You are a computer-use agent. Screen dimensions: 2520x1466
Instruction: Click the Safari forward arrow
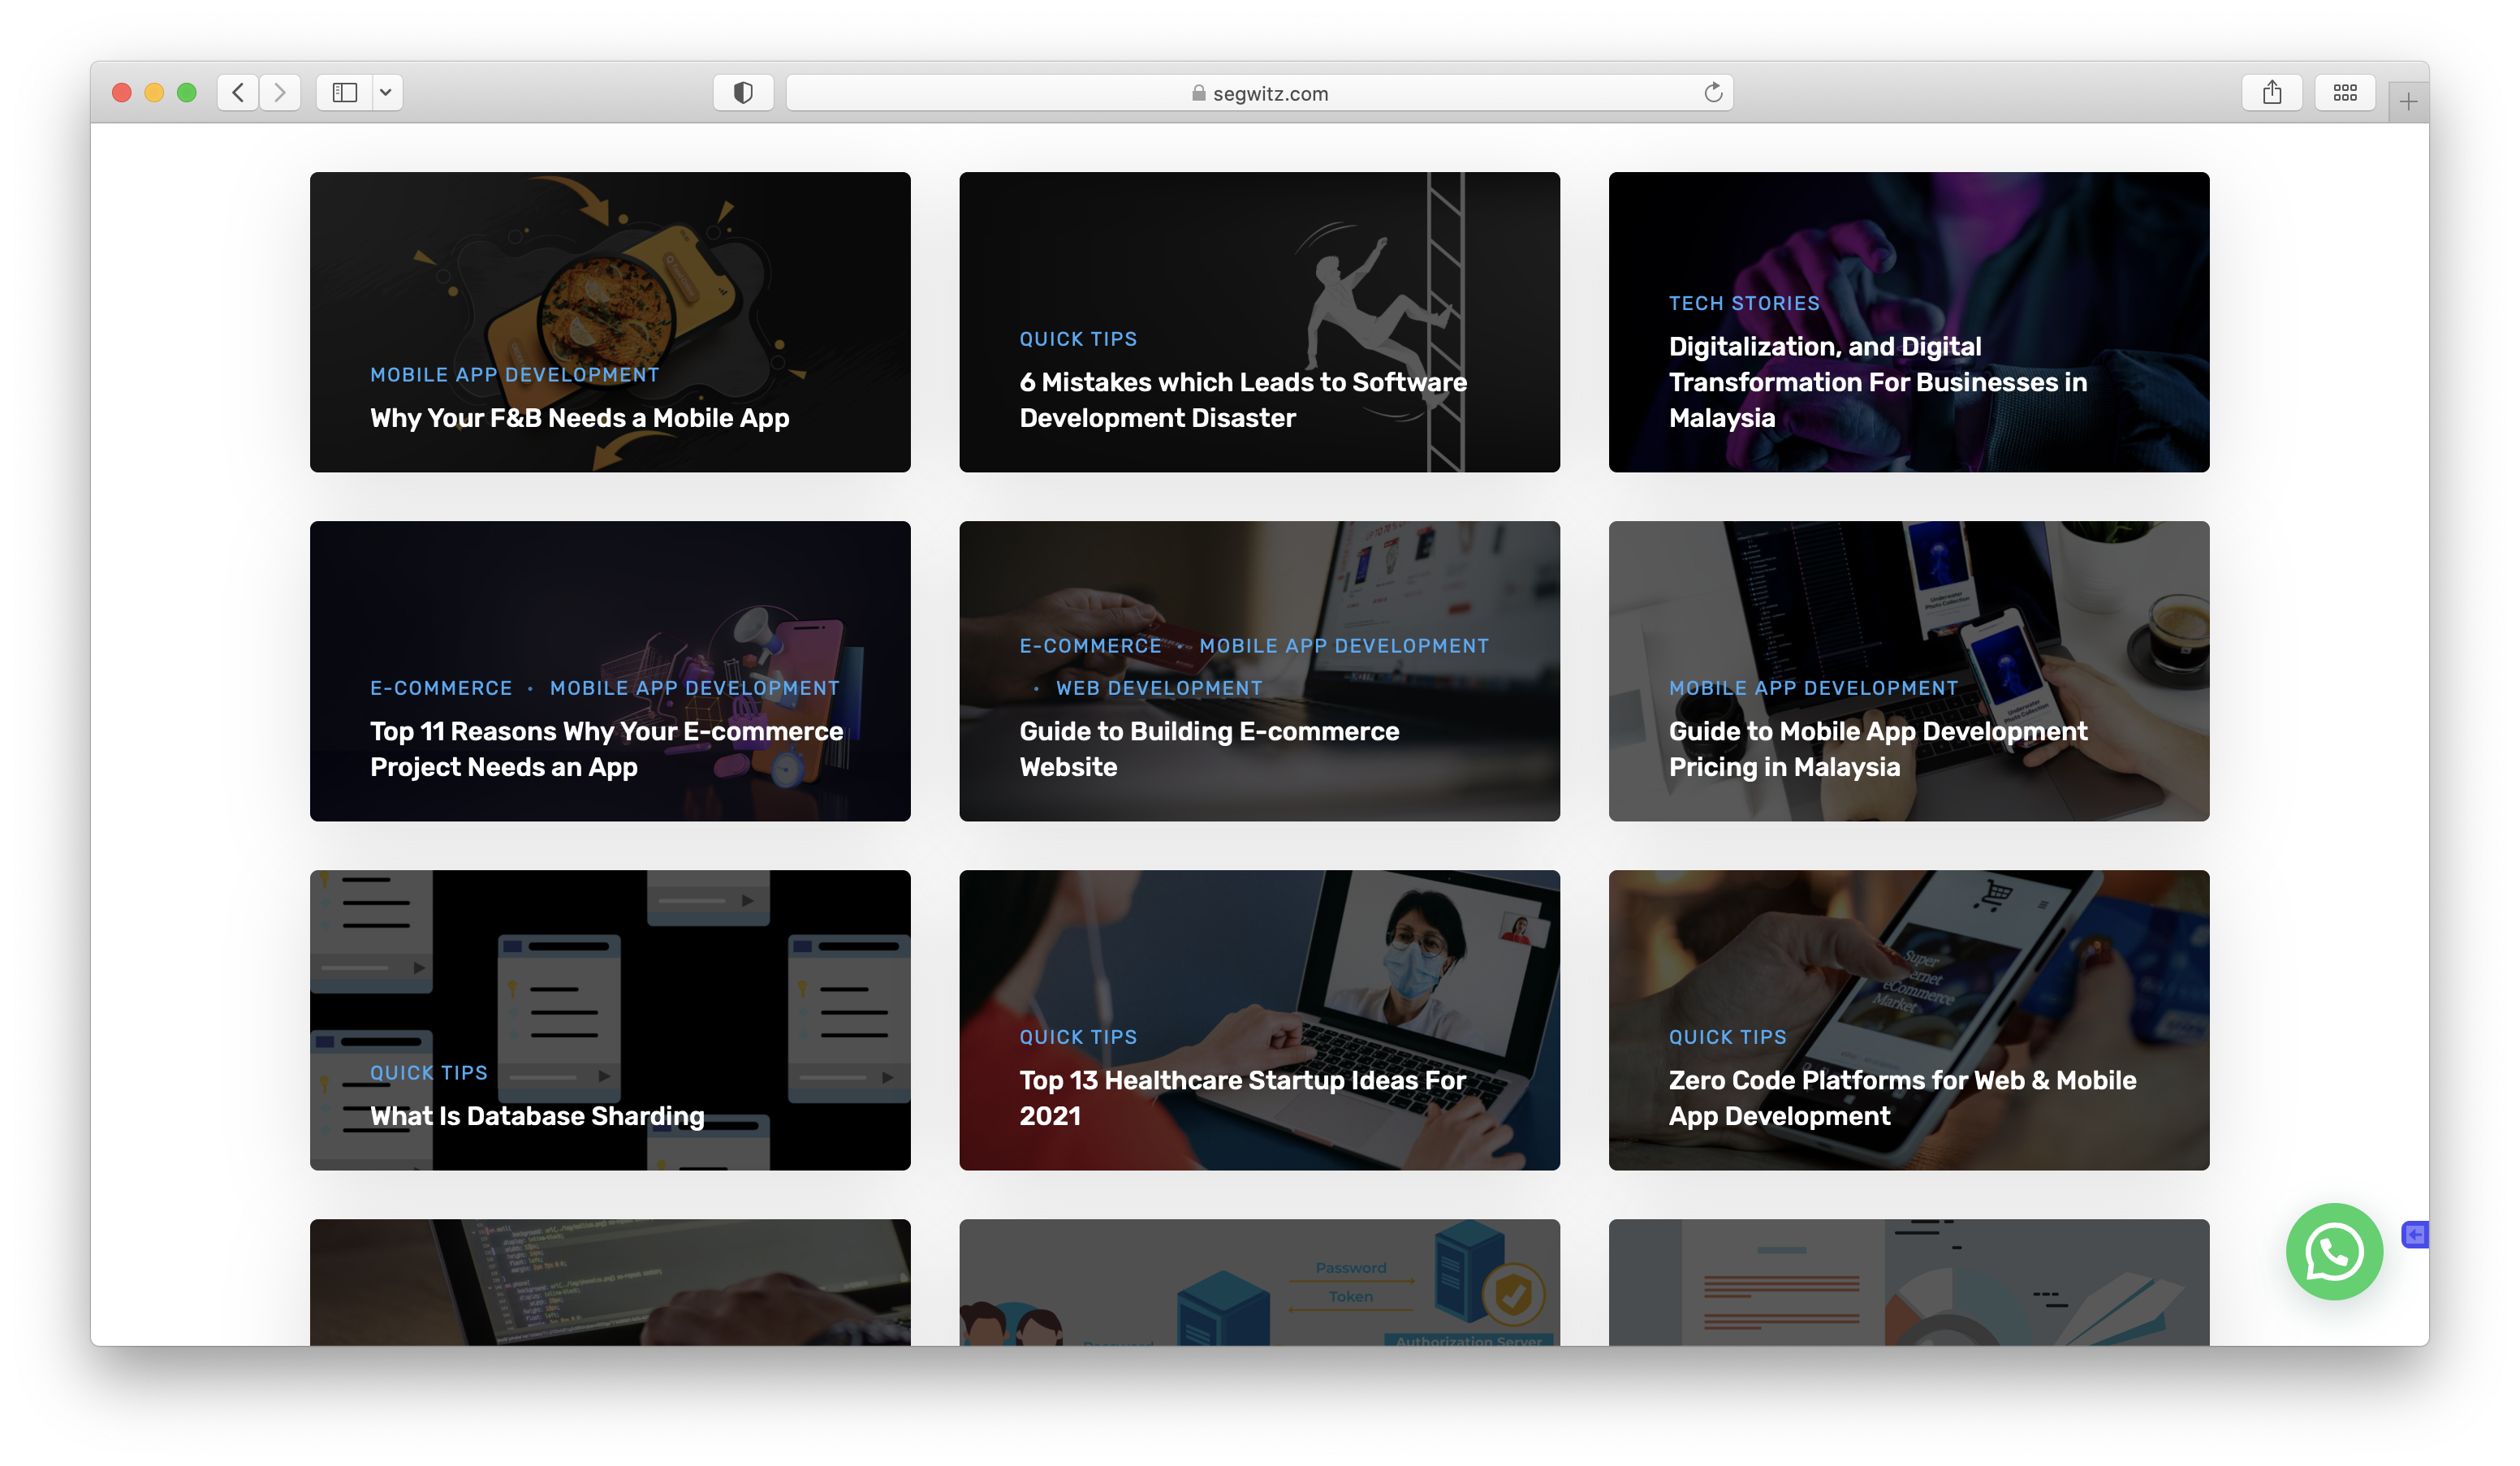(280, 93)
